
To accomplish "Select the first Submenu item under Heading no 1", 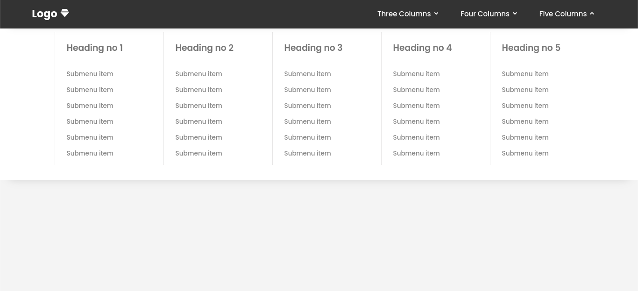I will tap(90, 74).
